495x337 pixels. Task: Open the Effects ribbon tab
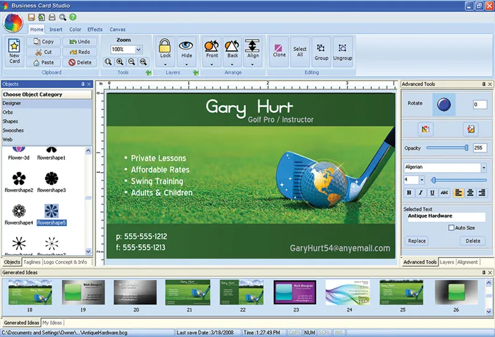[x=95, y=29]
